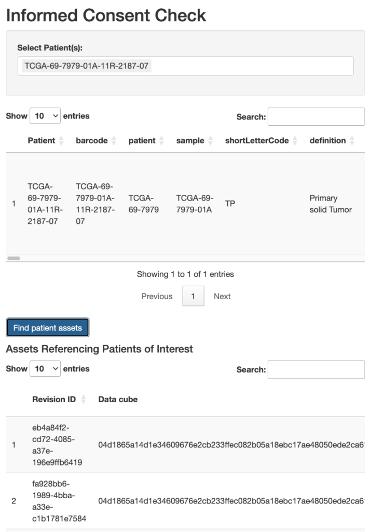
Task: Sort by lowercase patient column icon
Action: [x=161, y=141]
